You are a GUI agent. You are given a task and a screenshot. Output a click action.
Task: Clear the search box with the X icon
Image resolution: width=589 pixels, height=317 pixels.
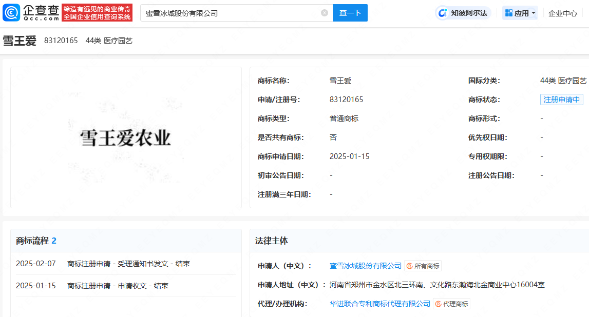pos(325,13)
